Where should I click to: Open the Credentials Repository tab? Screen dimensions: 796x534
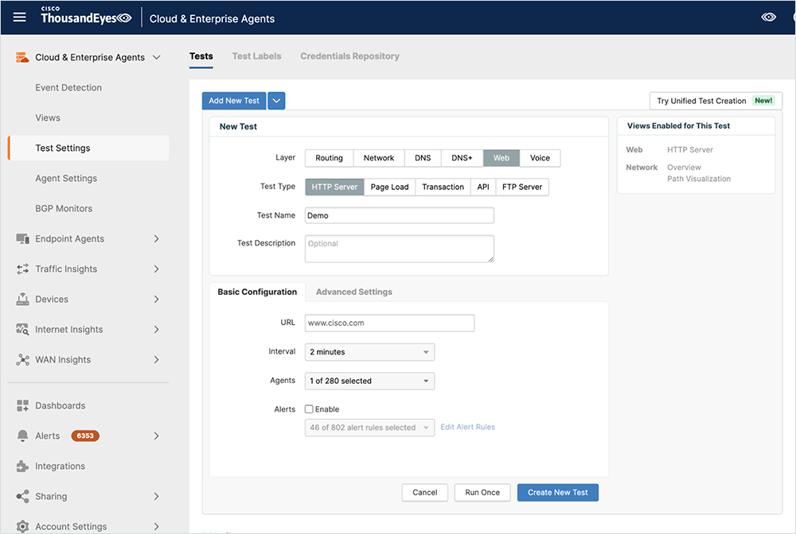pyautogui.click(x=349, y=56)
